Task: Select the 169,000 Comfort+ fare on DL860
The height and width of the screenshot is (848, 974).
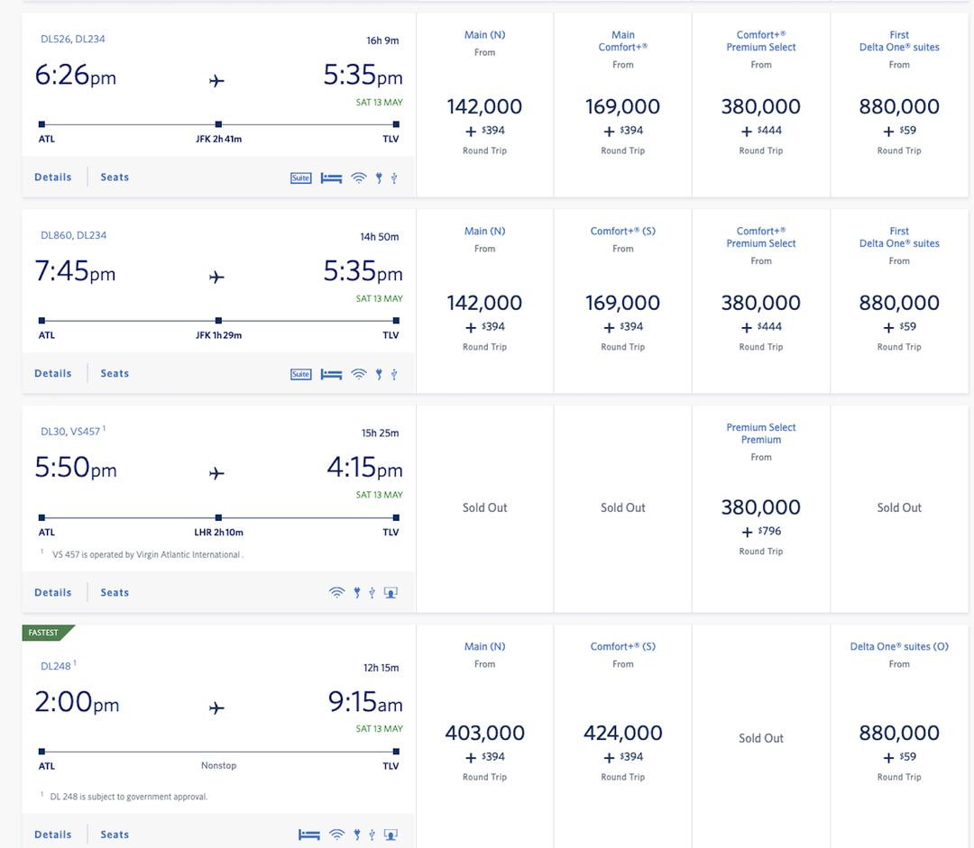Action: 622,303
